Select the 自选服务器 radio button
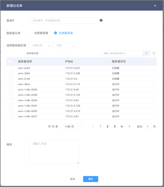Image resolution: width=164 pixels, height=187 pixels. click(x=55, y=33)
